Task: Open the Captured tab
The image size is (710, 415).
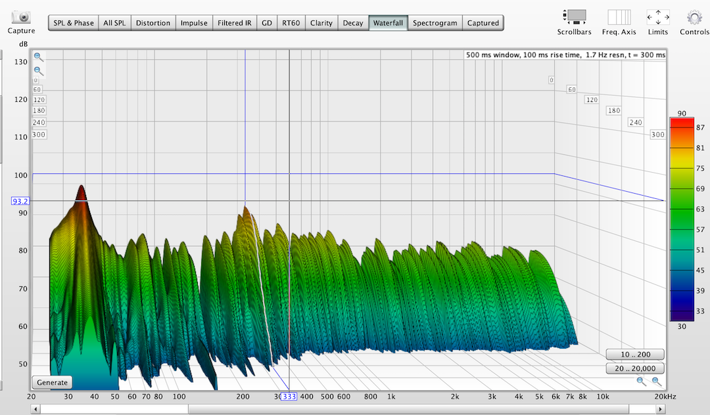Action: pos(483,23)
